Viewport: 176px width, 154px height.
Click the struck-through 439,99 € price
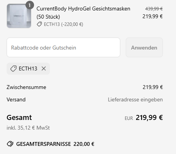[x=154, y=9]
